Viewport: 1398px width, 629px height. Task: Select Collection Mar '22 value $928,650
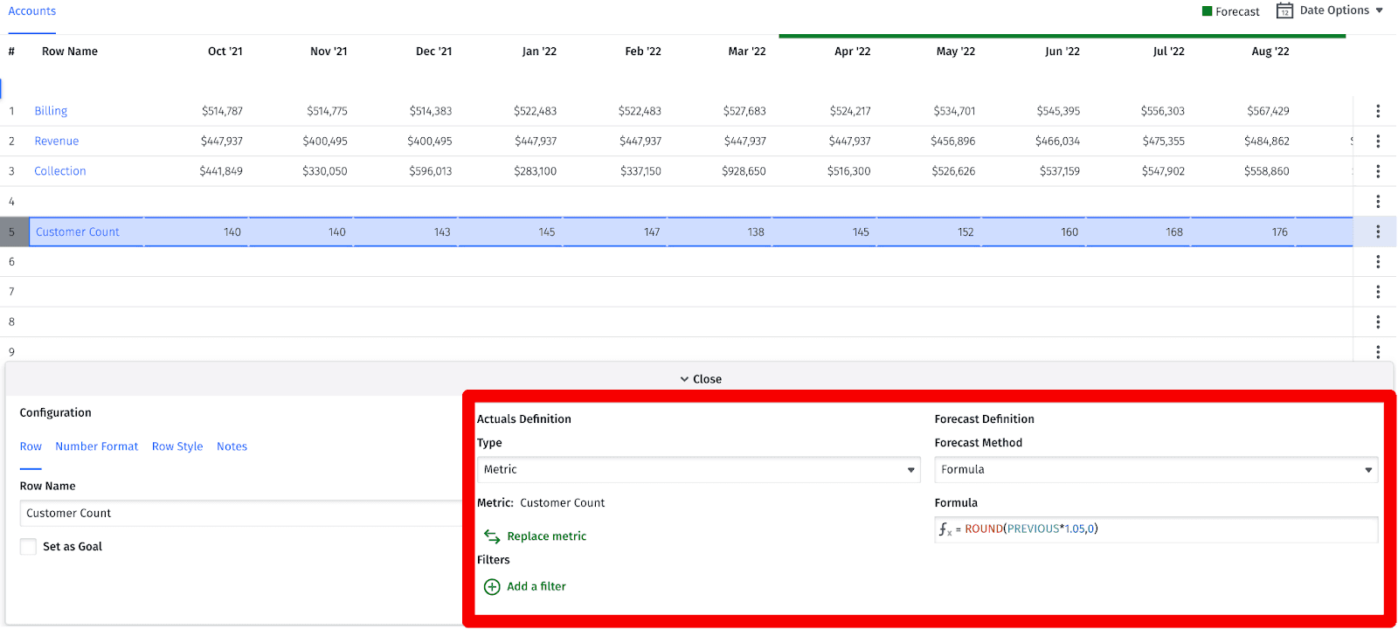[x=744, y=171]
